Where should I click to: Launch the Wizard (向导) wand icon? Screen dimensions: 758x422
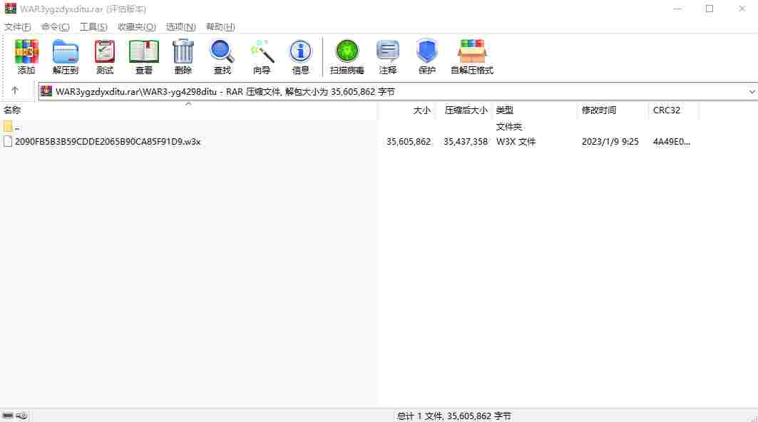tap(262, 56)
